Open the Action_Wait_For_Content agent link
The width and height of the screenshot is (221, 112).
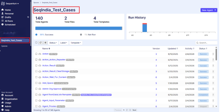[54, 77]
